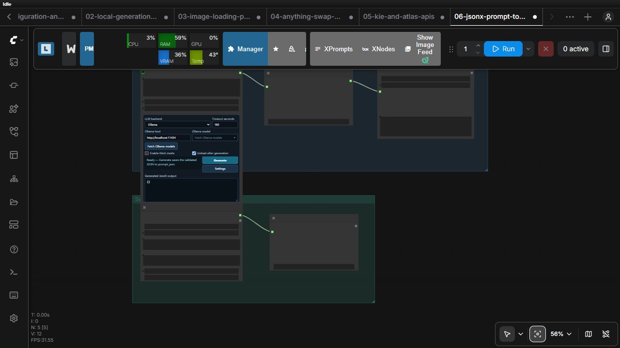Click the blue L toolbar icon
The height and width of the screenshot is (348, 620).
(46, 49)
